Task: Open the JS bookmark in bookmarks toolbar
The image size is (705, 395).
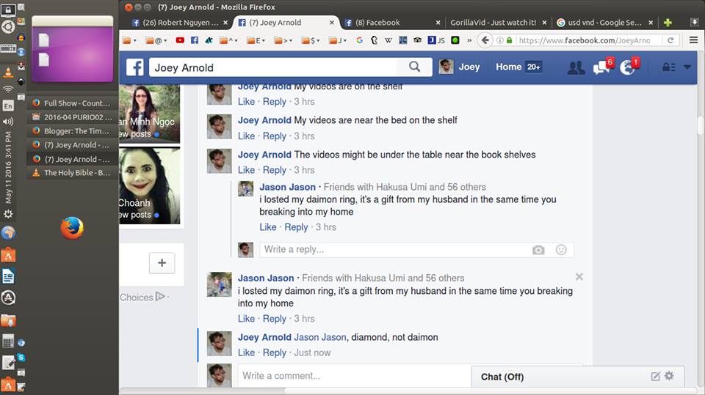Action: tap(436, 40)
